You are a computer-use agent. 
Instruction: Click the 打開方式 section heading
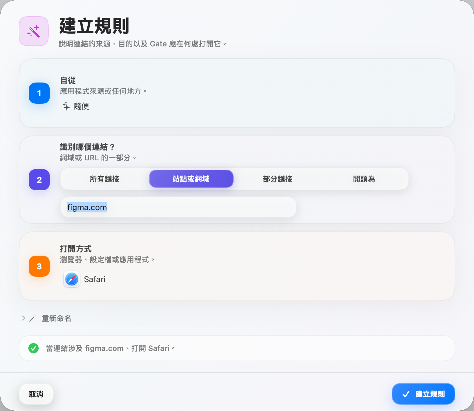pos(76,249)
